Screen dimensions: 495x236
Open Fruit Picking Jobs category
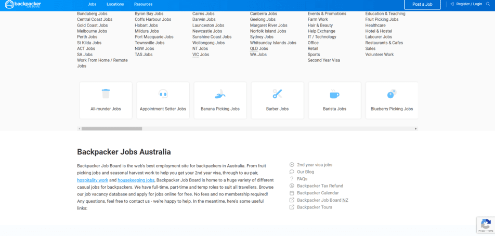tap(382, 20)
